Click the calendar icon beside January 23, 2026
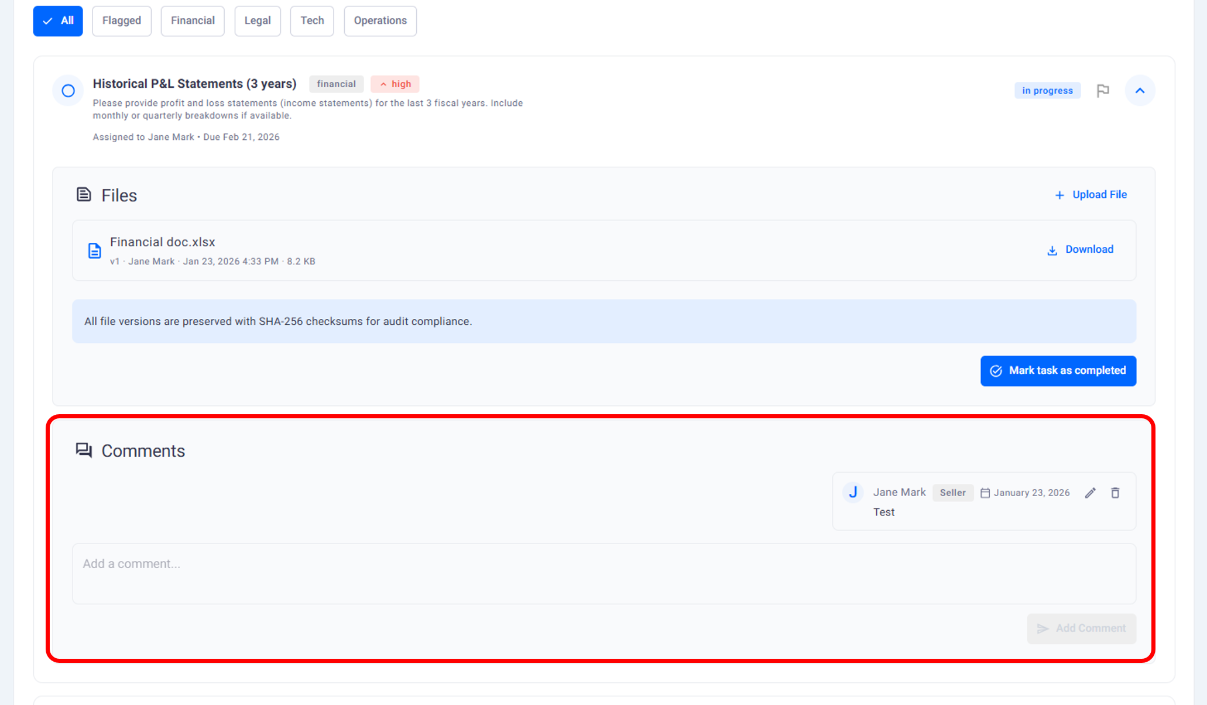This screenshot has height=705, width=1207. (985, 493)
